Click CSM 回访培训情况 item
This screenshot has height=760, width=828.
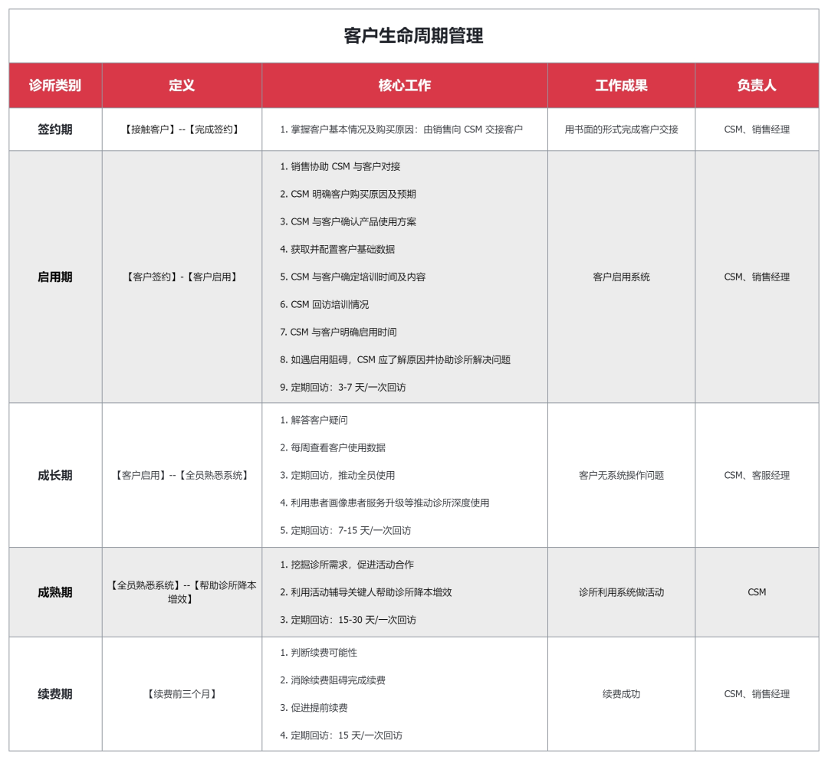pyautogui.click(x=324, y=304)
